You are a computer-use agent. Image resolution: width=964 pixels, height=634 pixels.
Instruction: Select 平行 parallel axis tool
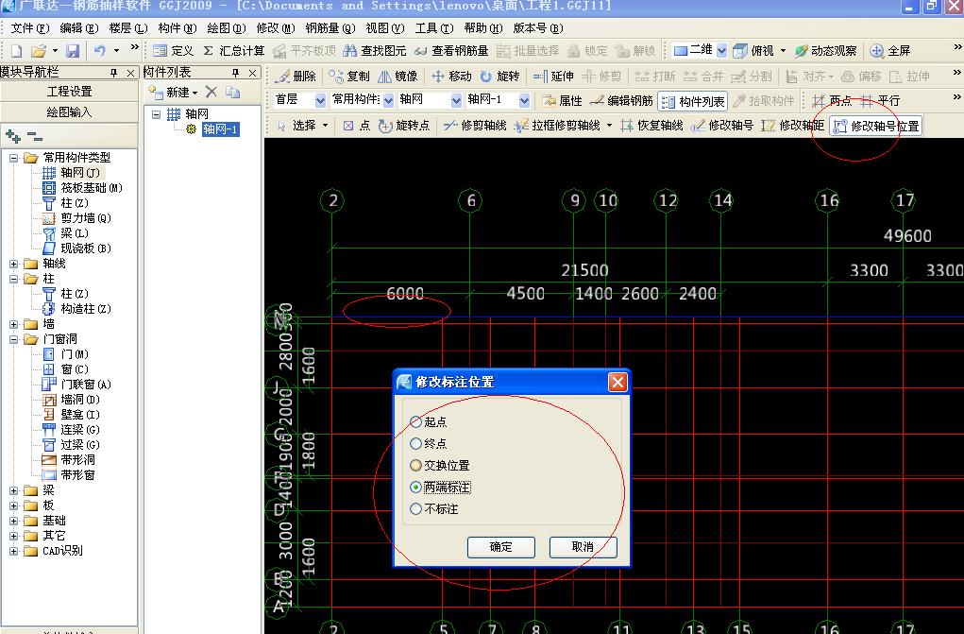[x=880, y=100]
